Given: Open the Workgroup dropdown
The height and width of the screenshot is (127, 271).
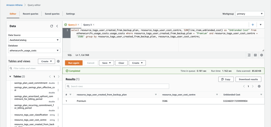Looking at the screenshot, I should [250, 14].
